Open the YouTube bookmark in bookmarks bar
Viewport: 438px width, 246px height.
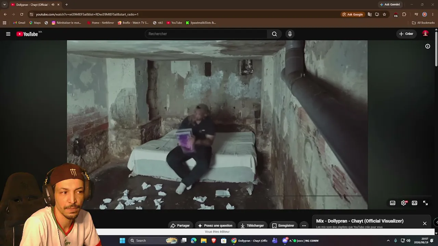coord(175,23)
